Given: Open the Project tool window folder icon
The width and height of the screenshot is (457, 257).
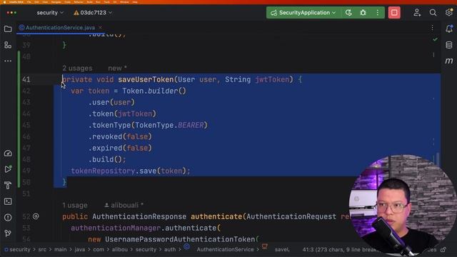Looking at the screenshot, I should (8, 29).
